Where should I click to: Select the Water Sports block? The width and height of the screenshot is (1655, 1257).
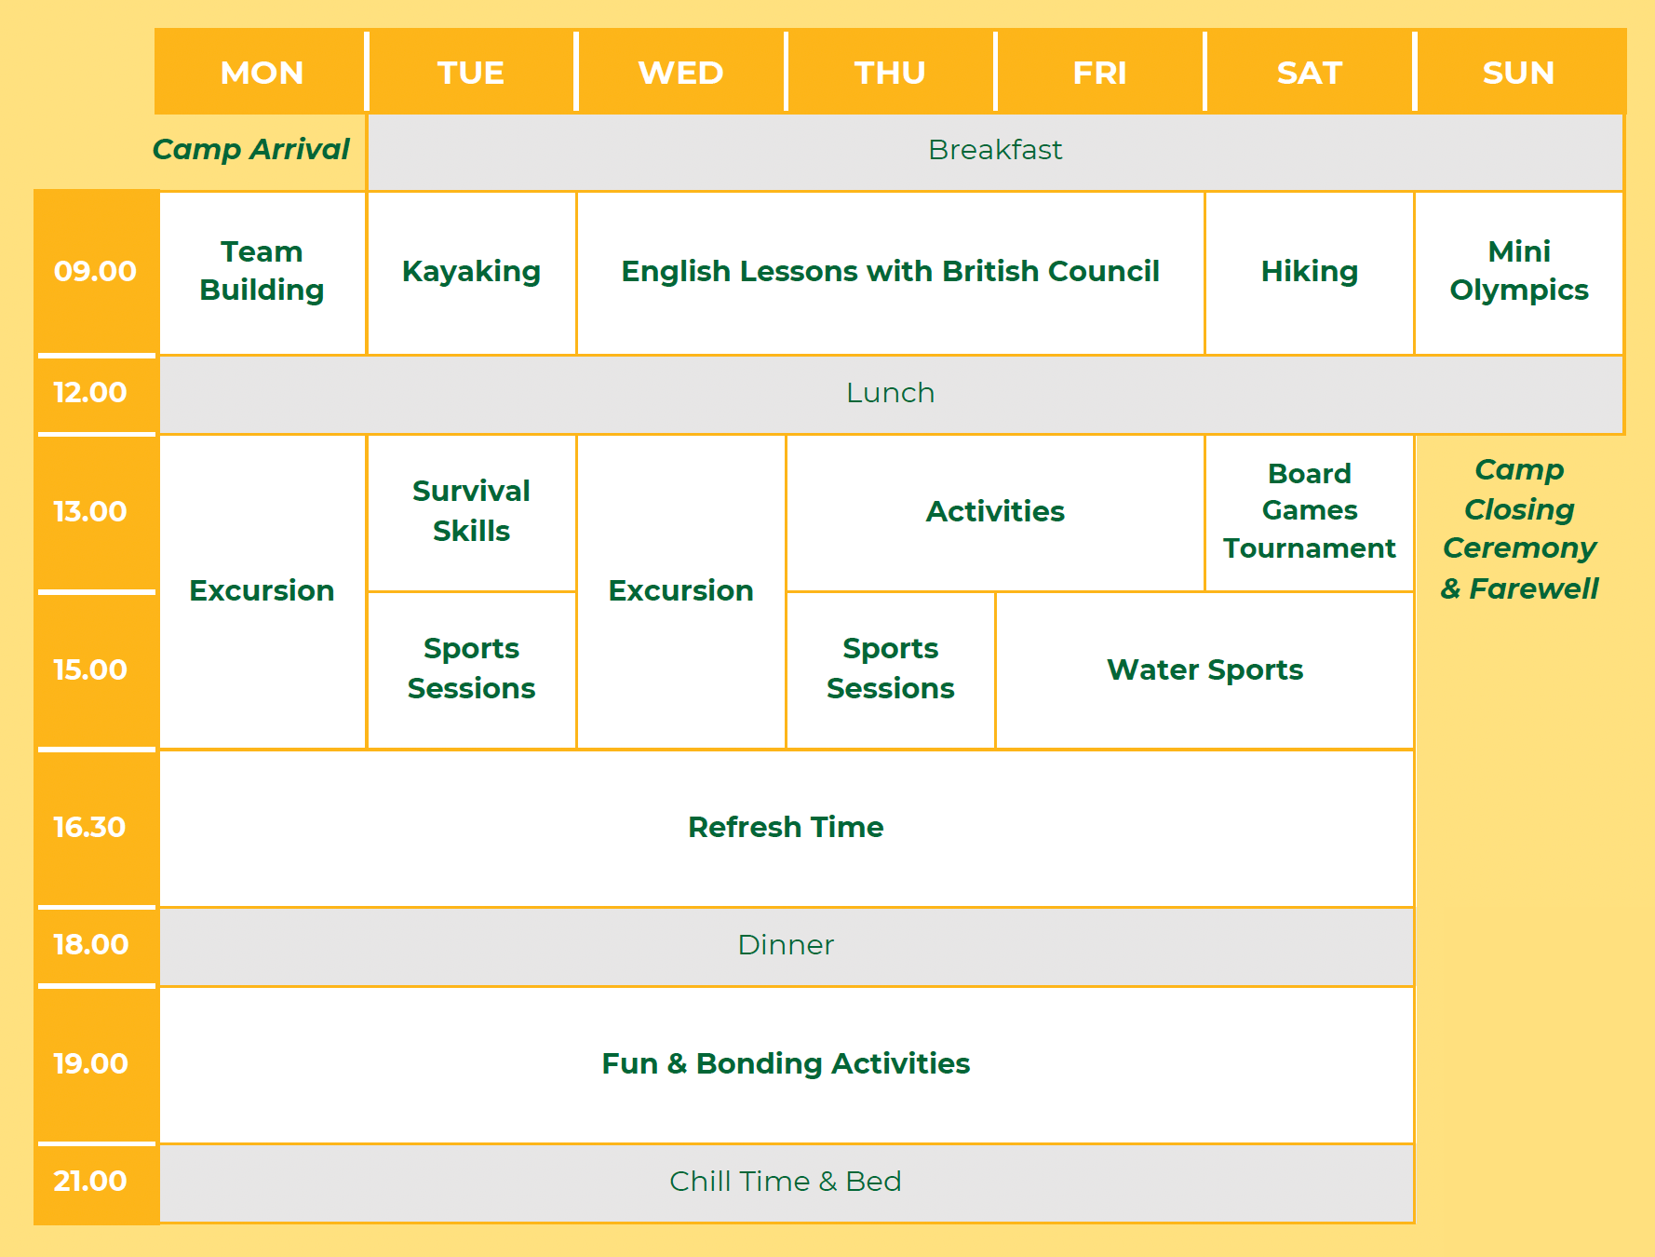(1204, 669)
